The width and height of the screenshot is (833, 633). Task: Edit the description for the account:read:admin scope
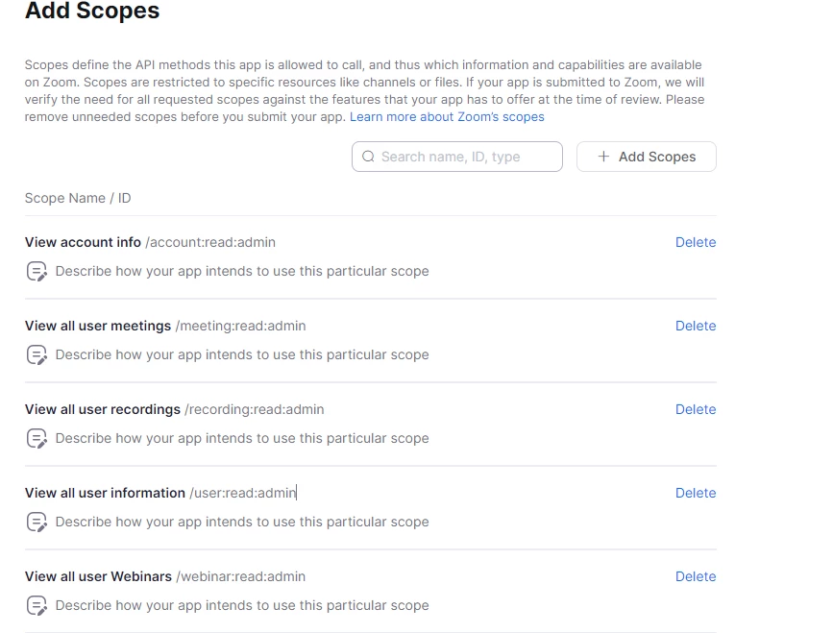[241, 271]
